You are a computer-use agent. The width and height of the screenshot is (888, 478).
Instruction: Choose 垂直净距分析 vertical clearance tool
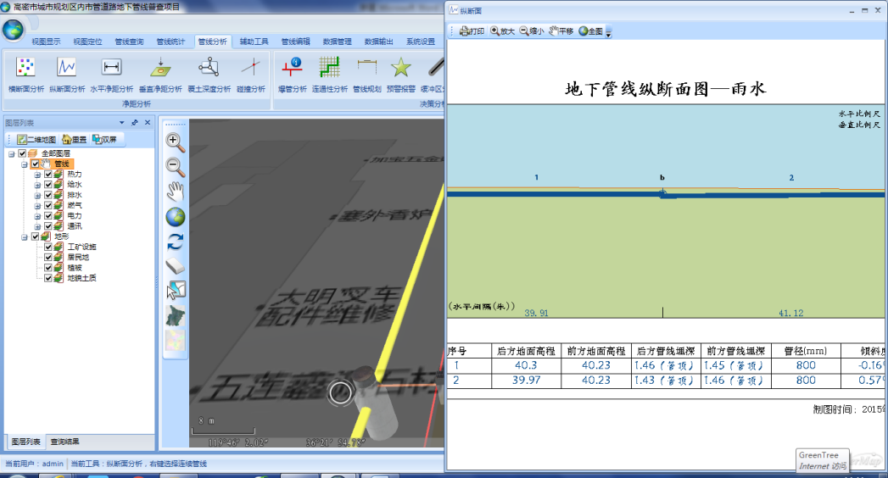[x=160, y=75]
